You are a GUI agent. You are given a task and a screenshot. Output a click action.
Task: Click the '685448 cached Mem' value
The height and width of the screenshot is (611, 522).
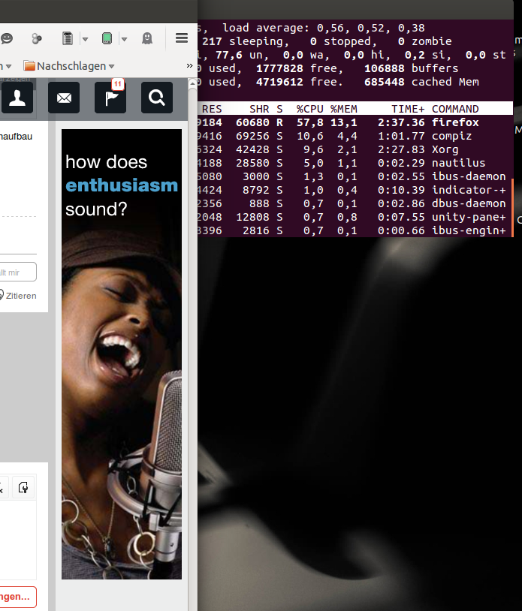pos(421,82)
